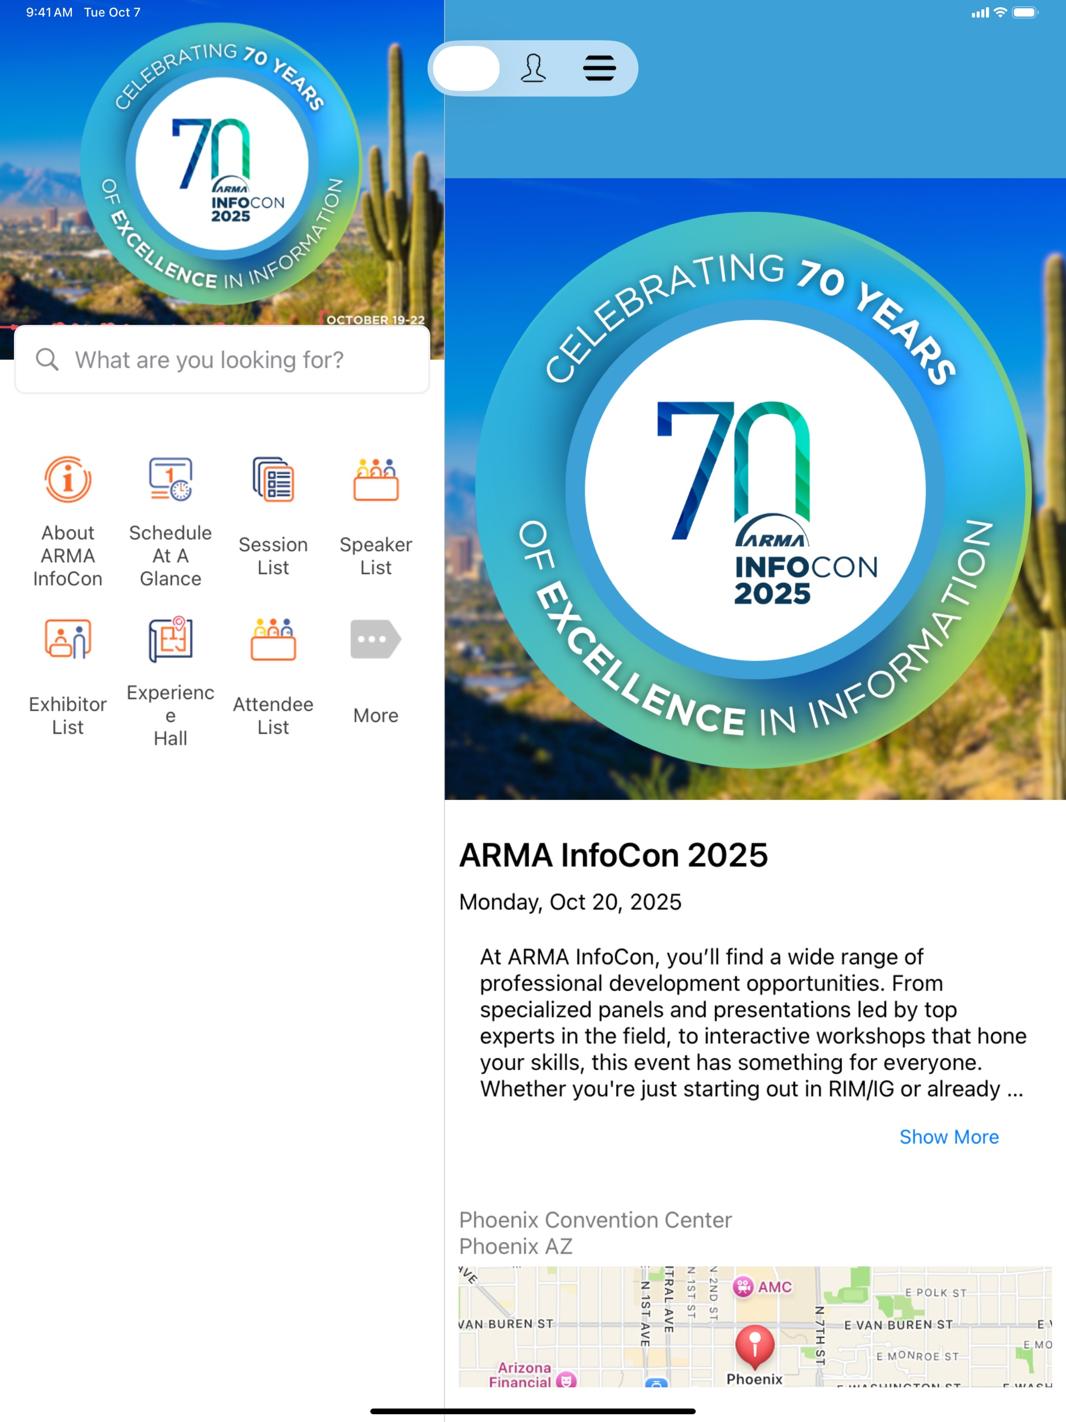Screen dimensions: 1066x1422
Task: Check the battery status indicator
Action: click(1025, 12)
